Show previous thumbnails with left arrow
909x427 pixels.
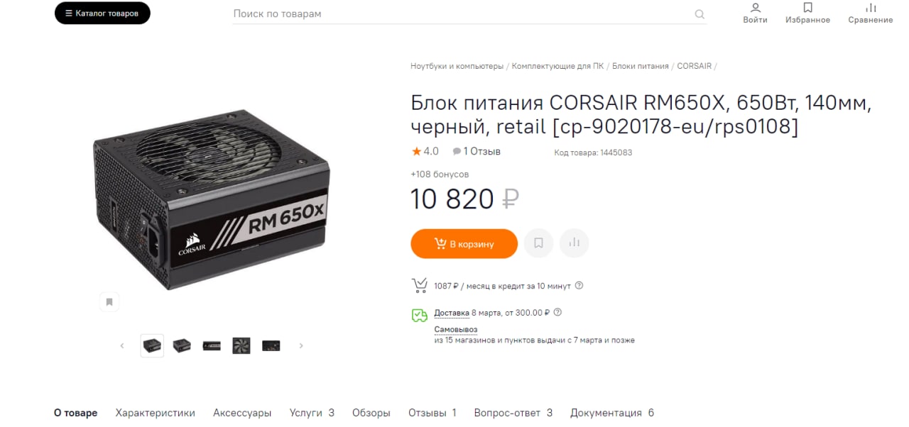click(x=122, y=345)
